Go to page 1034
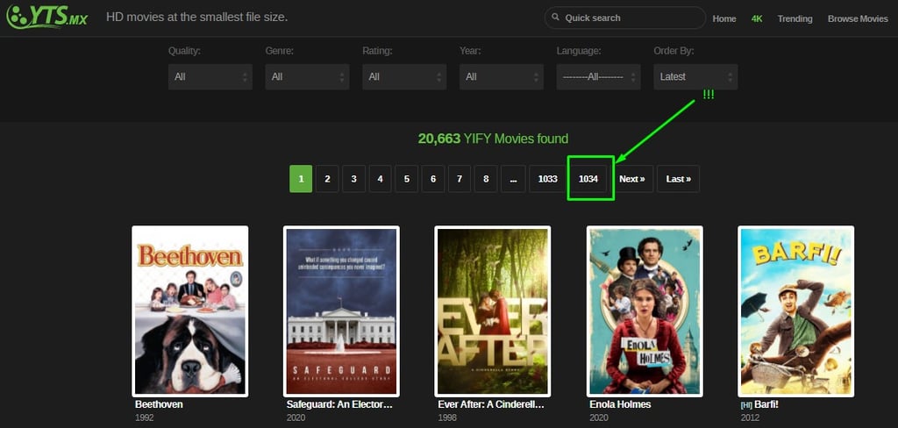 coord(588,179)
